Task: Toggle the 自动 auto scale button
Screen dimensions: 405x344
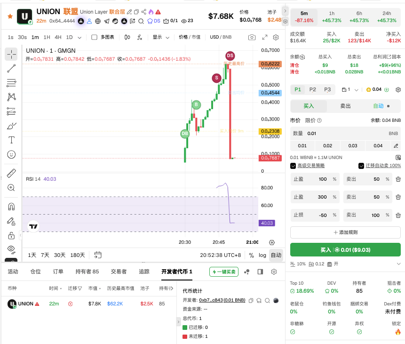Action: (276, 255)
